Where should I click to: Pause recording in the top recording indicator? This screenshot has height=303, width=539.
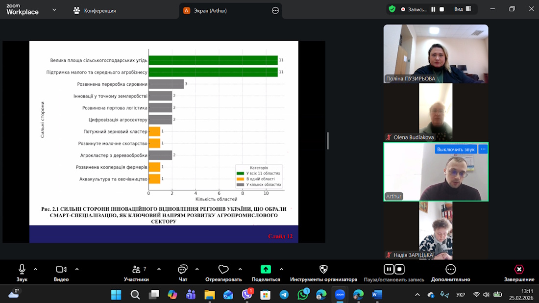433,9
